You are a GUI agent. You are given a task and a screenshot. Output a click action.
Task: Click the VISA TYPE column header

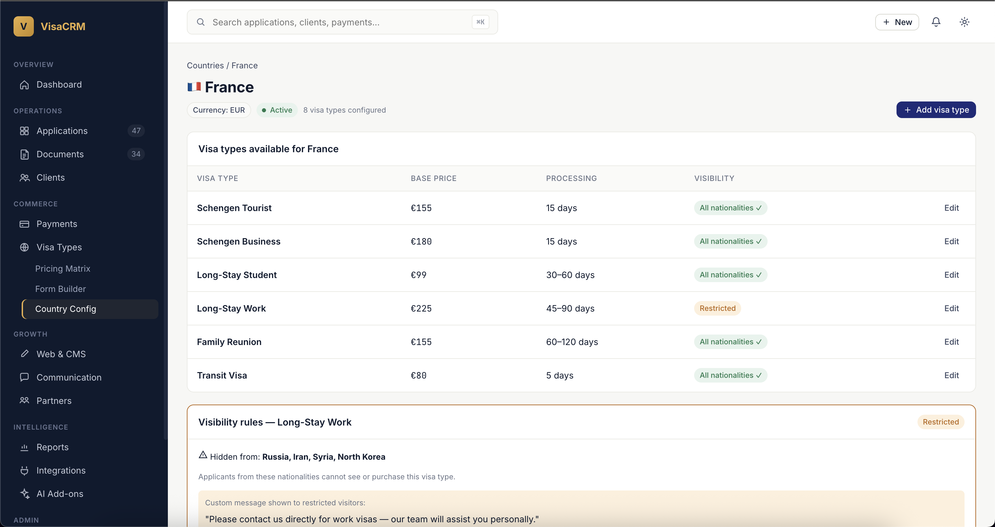coord(218,178)
